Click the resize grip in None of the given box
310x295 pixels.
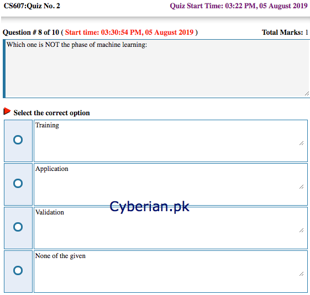(x=301, y=273)
